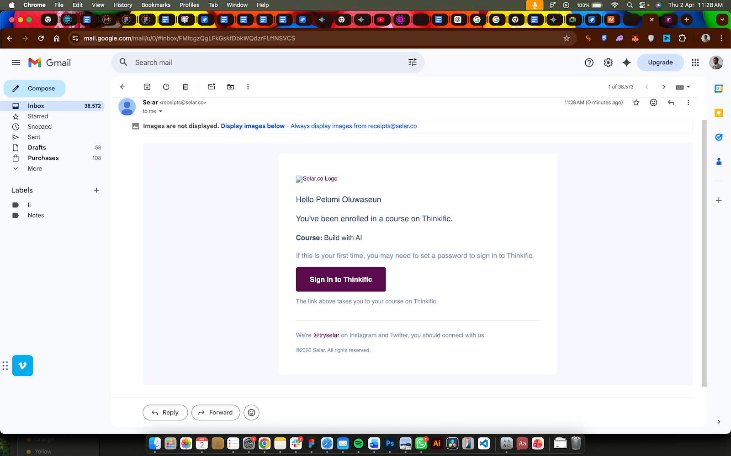Expand More in the left sidebar
This screenshot has height=456, width=731.
click(x=35, y=169)
